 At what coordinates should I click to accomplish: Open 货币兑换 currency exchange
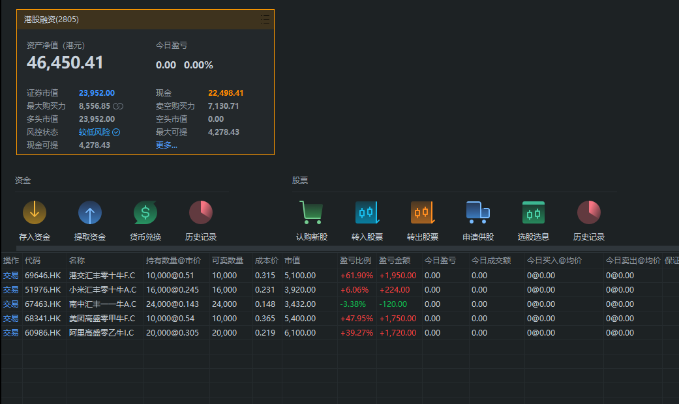pyautogui.click(x=145, y=212)
